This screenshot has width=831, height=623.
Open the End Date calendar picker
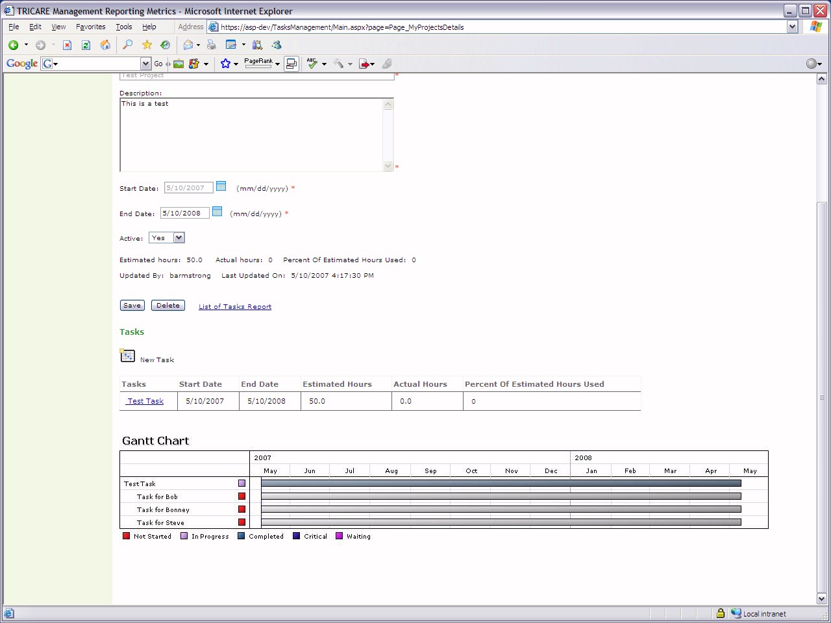(217, 212)
